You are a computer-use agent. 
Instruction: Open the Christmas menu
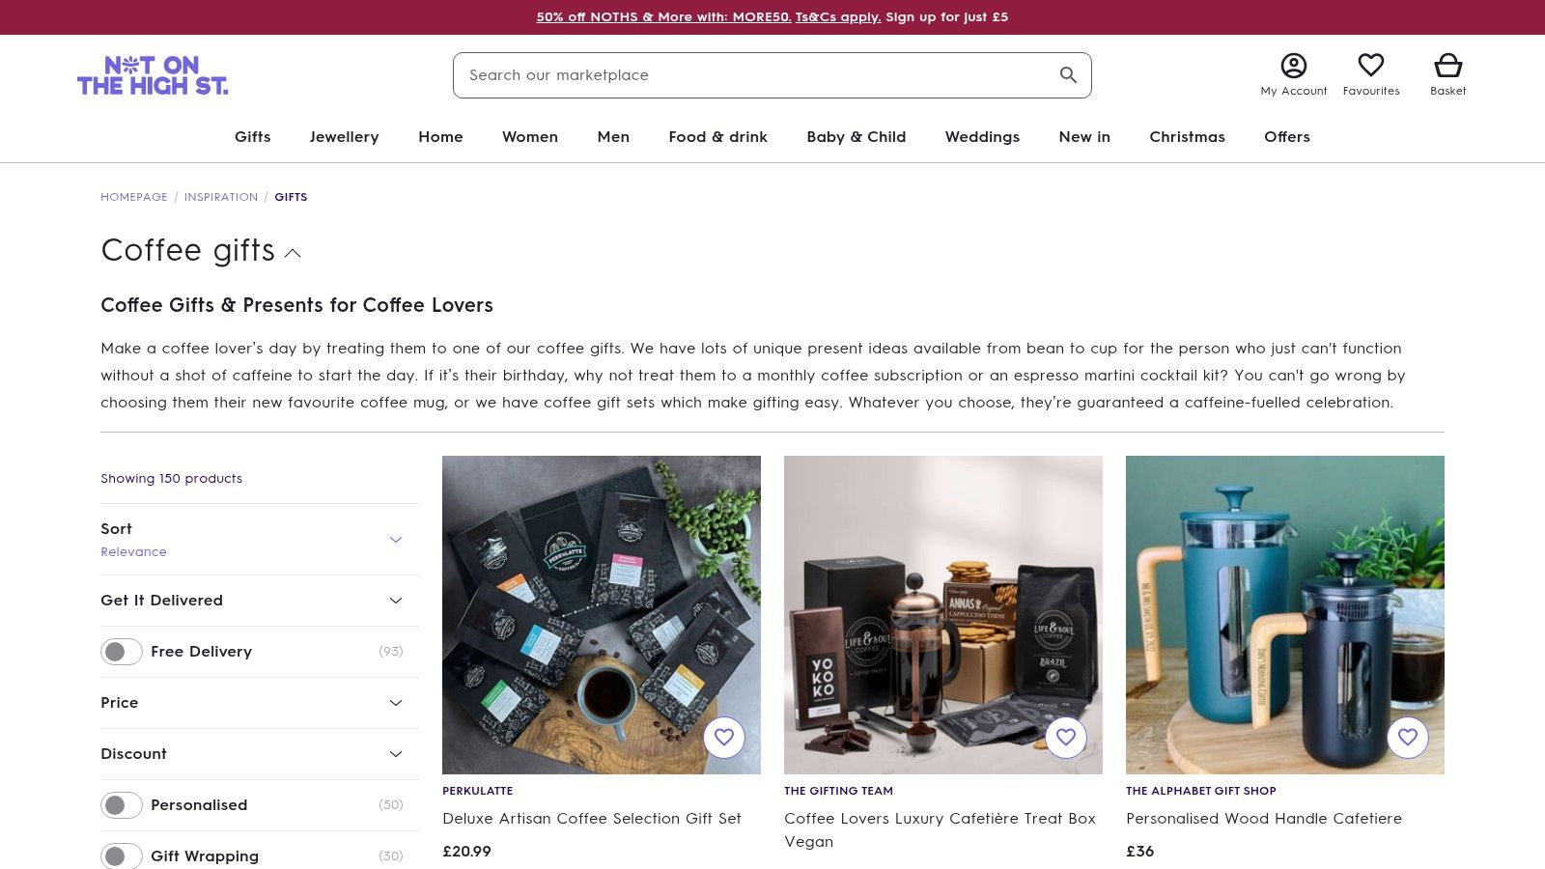click(1187, 137)
